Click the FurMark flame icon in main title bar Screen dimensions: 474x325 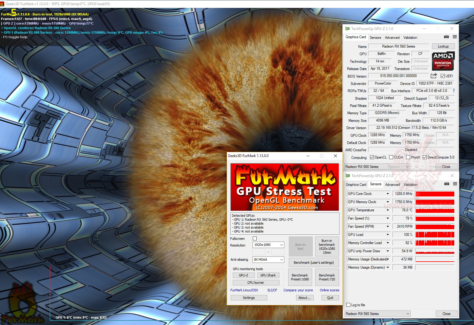click(2, 4)
